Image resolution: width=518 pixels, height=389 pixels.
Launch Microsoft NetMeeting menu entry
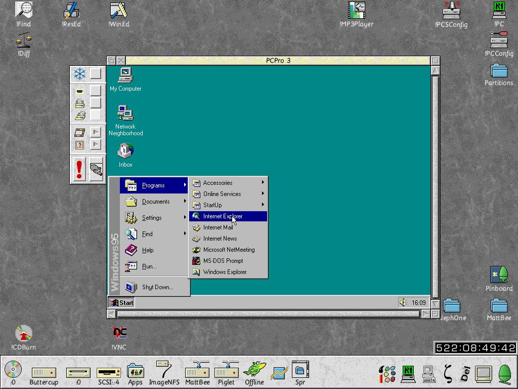228,250
